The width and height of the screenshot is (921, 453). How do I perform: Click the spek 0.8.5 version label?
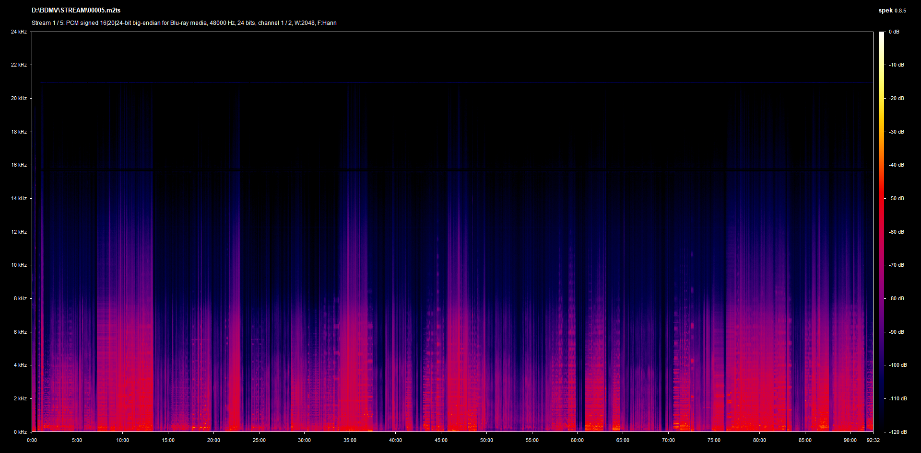click(892, 11)
